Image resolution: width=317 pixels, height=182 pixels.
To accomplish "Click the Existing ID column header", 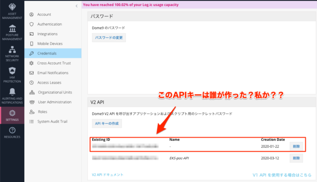I will [101, 139].
